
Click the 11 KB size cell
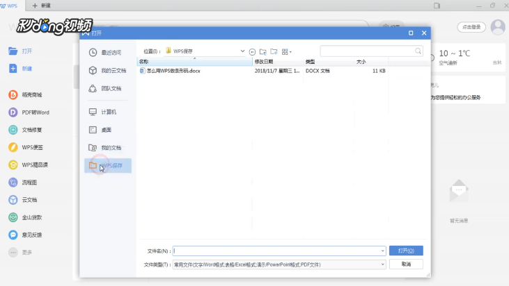(379, 71)
